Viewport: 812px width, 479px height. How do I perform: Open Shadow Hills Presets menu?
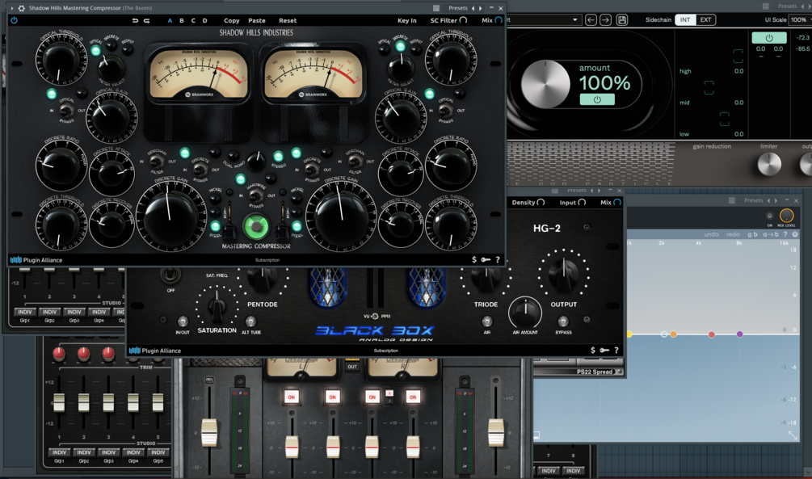click(458, 8)
